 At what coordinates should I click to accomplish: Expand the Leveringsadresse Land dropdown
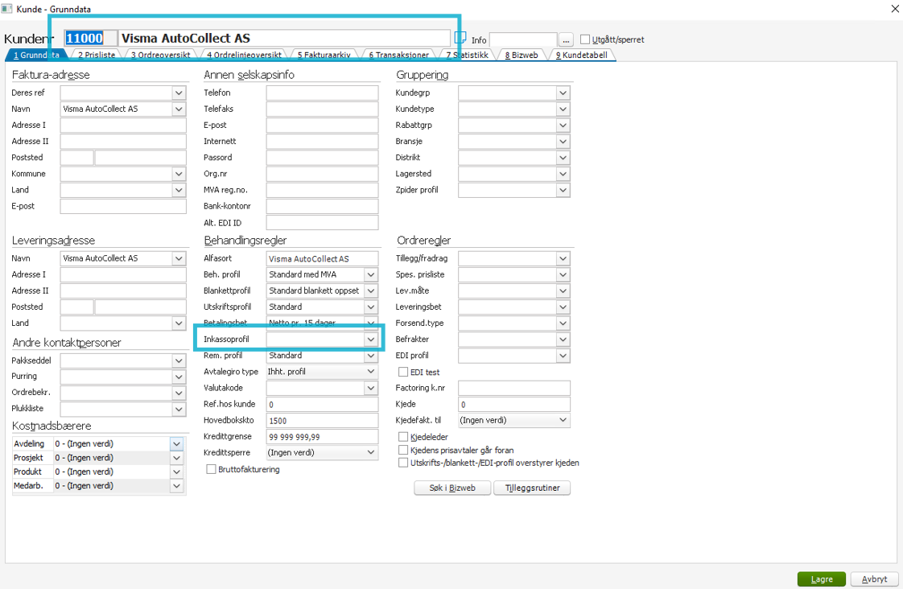pos(179,323)
